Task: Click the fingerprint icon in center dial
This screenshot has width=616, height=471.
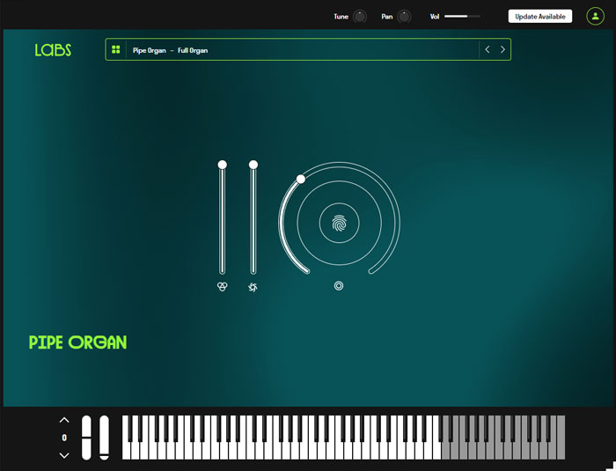Action: point(339,223)
